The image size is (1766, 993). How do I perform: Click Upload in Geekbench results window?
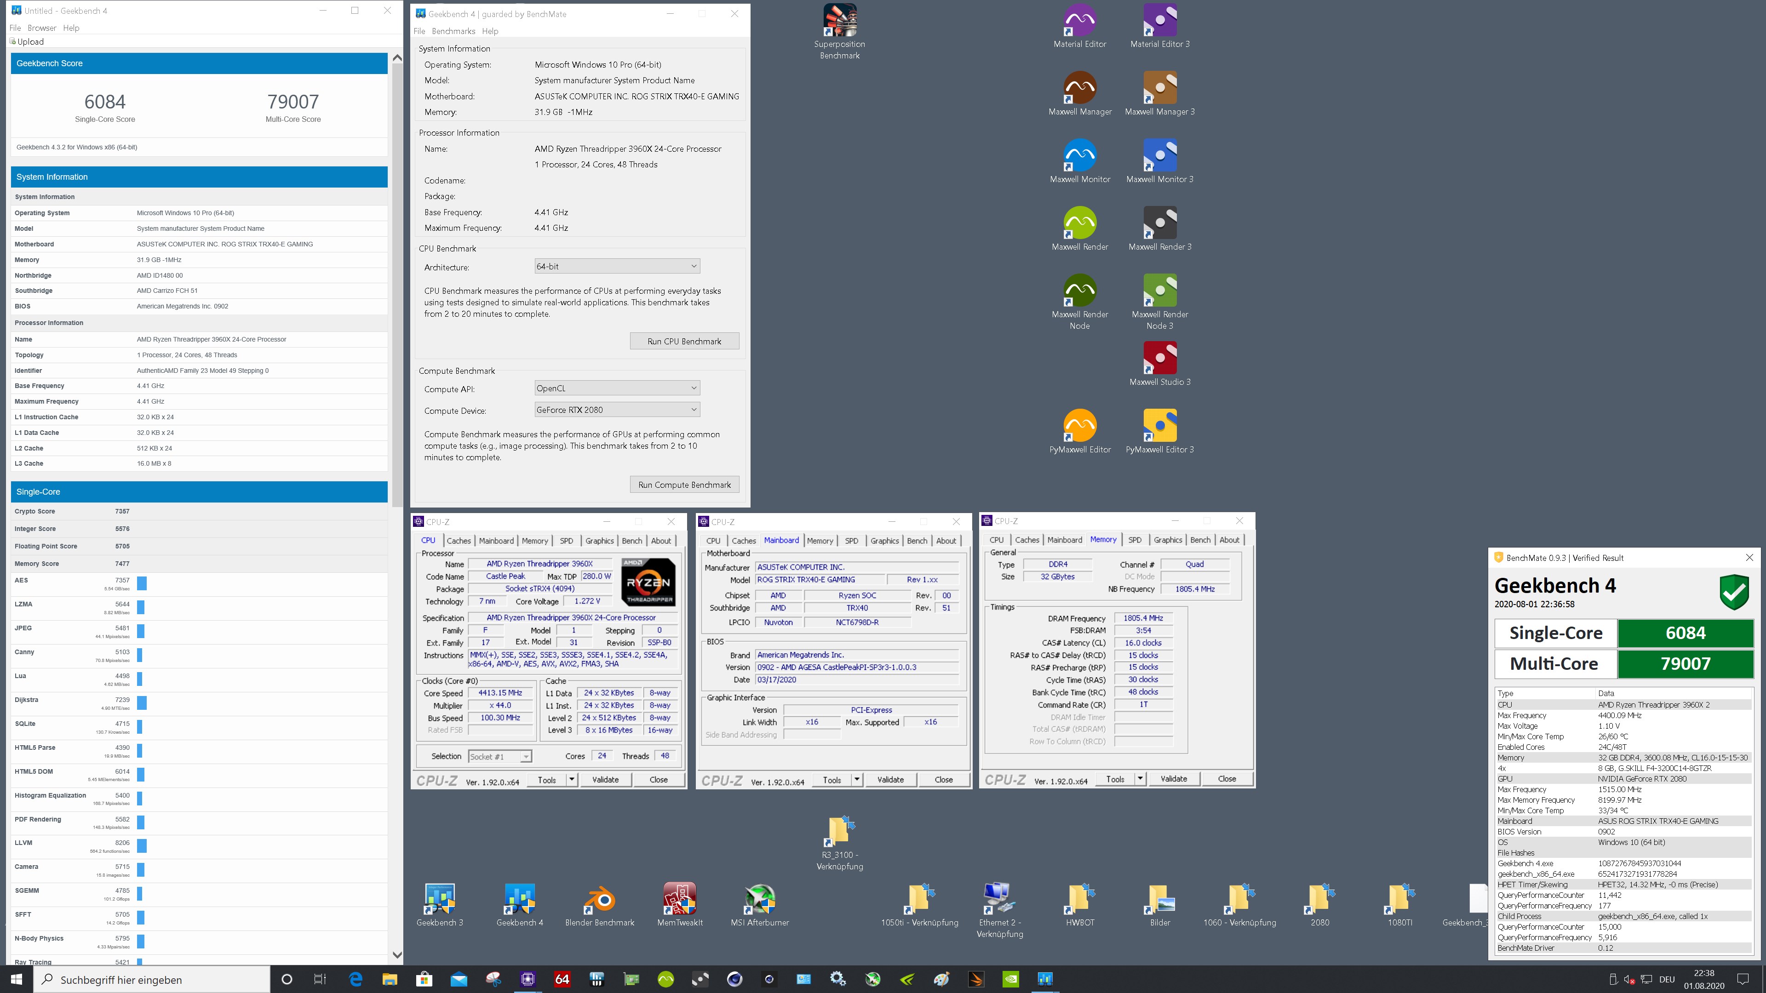tap(27, 42)
